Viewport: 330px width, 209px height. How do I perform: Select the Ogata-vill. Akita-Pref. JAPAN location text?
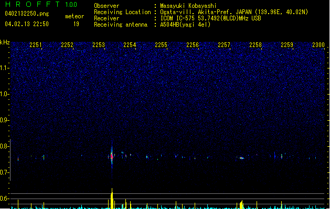(x=234, y=12)
